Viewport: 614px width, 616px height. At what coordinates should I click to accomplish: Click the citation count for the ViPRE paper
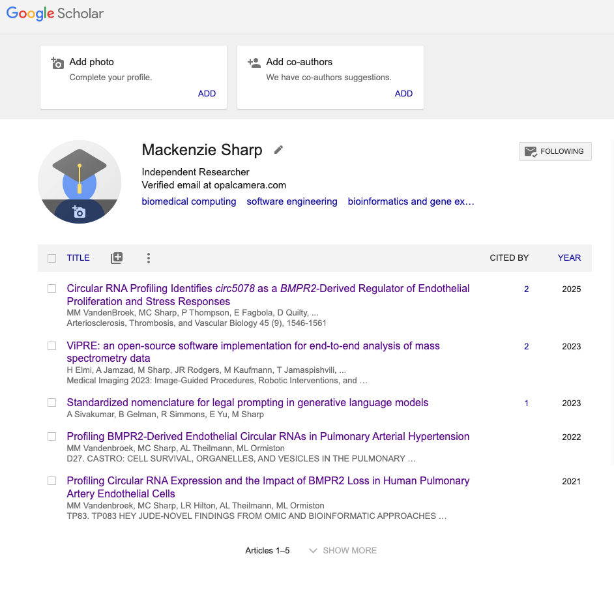pyautogui.click(x=526, y=346)
